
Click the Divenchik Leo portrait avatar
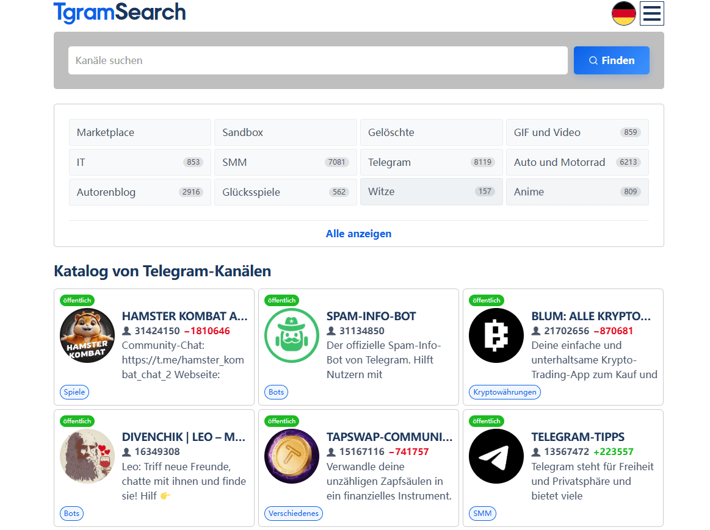87,456
